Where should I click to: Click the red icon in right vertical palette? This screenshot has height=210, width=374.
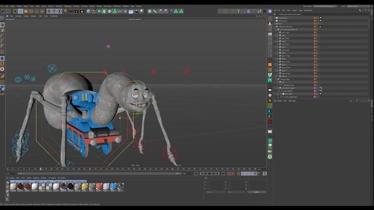pyautogui.click(x=270, y=122)
